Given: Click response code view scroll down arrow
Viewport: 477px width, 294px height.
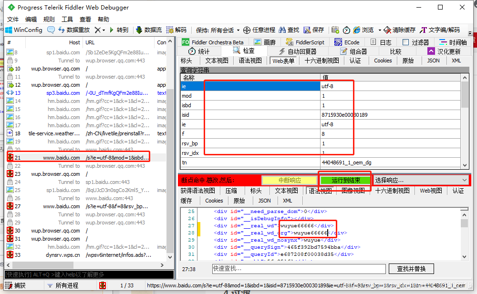Looking at the screenshot, I should click(465, 257).
